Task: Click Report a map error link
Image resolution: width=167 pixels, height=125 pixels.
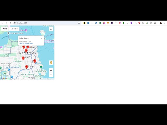Action: tap(49, 79)
